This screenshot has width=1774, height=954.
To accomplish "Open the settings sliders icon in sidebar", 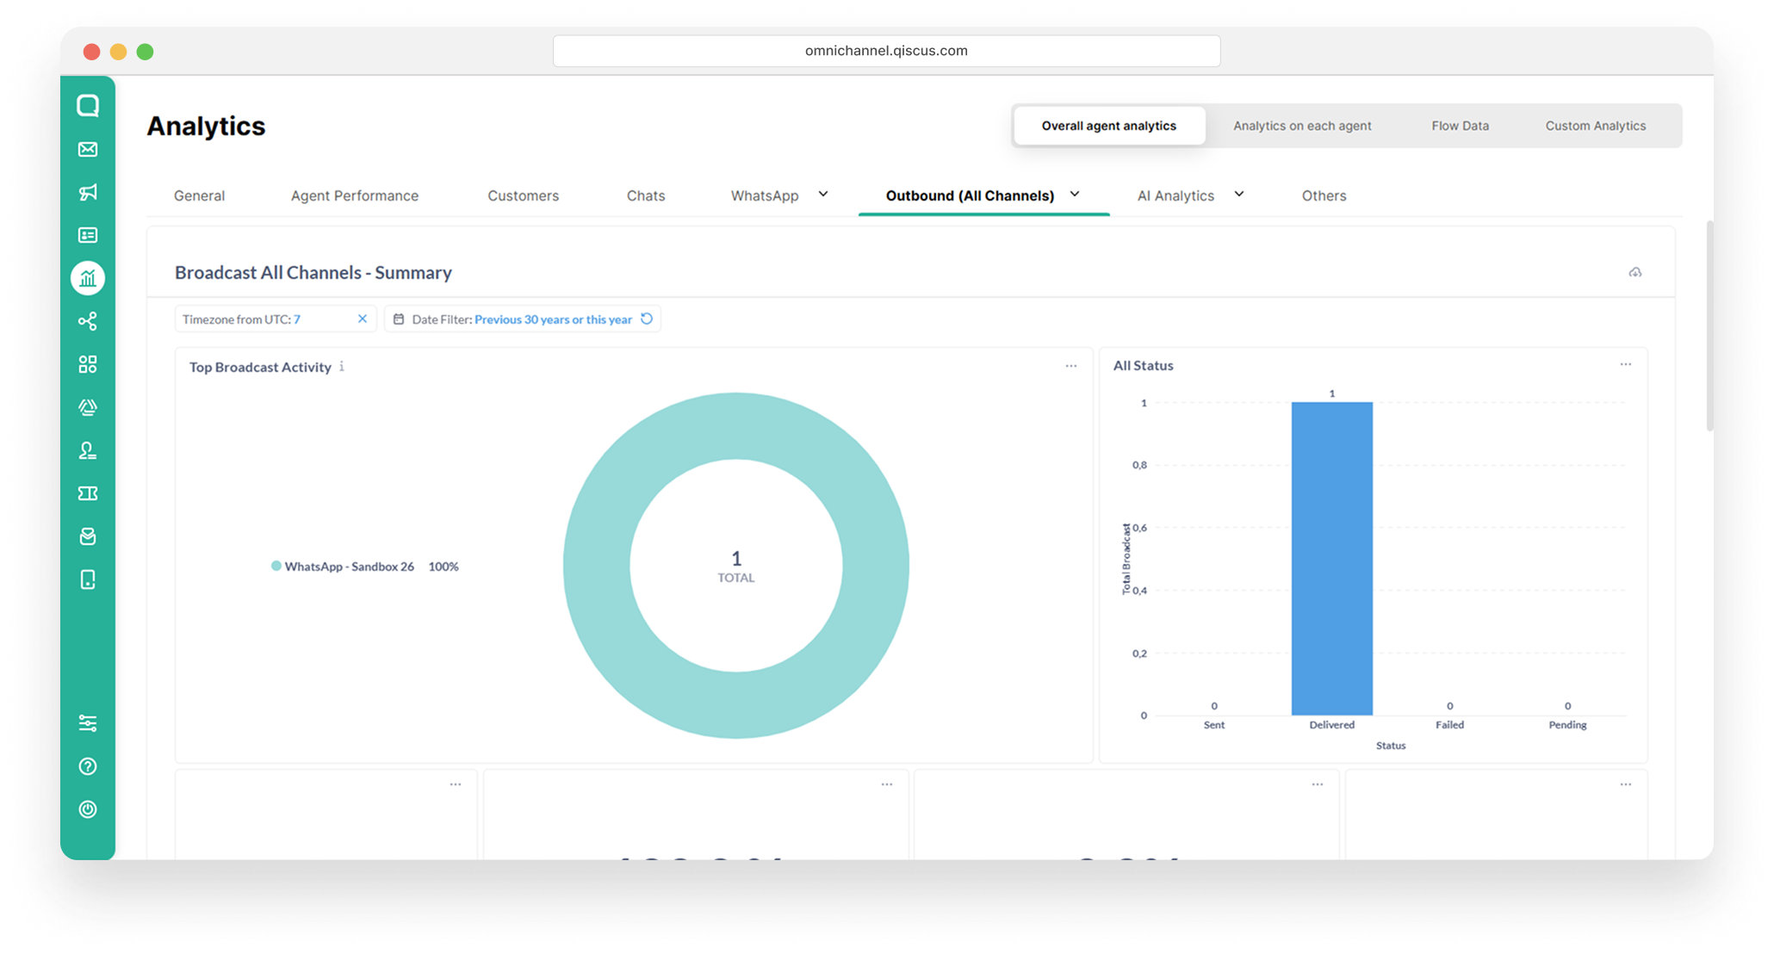I will click(88, 723).
